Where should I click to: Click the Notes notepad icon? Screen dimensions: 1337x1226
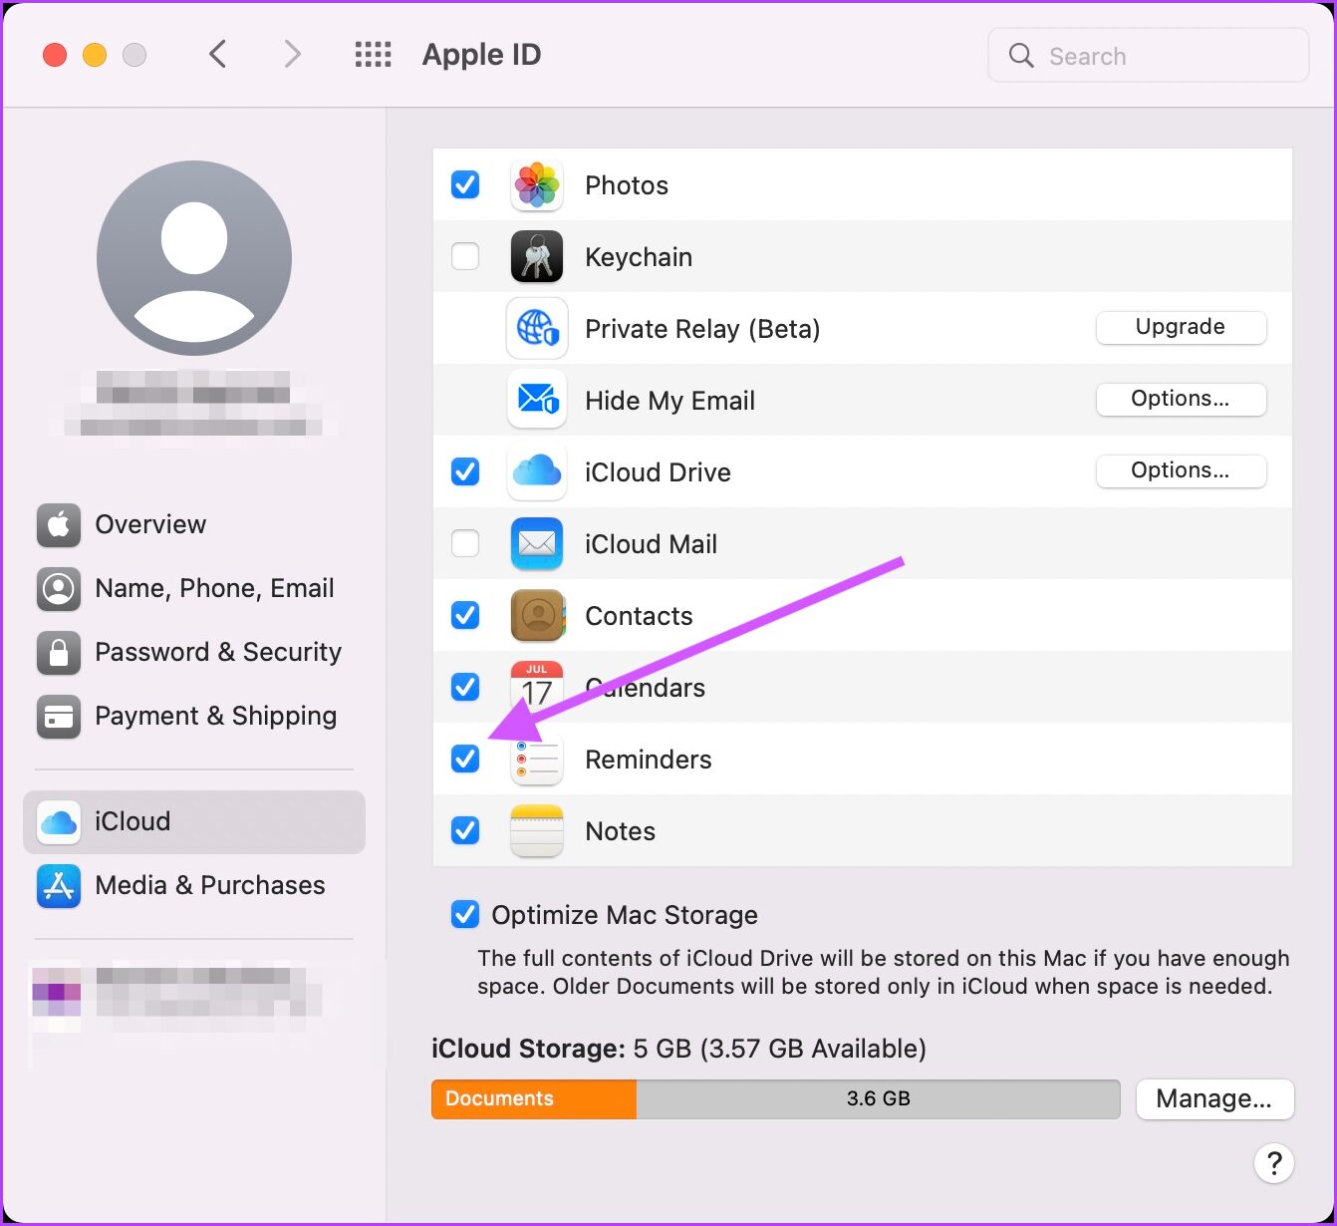(537, 831)
